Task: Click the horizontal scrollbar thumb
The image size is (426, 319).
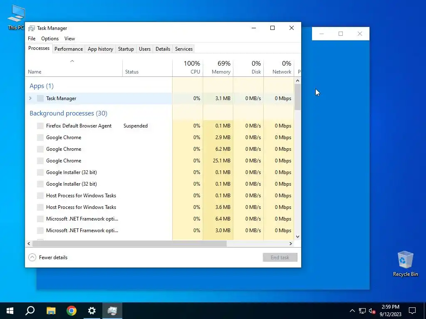Action: tap(129, 243)
